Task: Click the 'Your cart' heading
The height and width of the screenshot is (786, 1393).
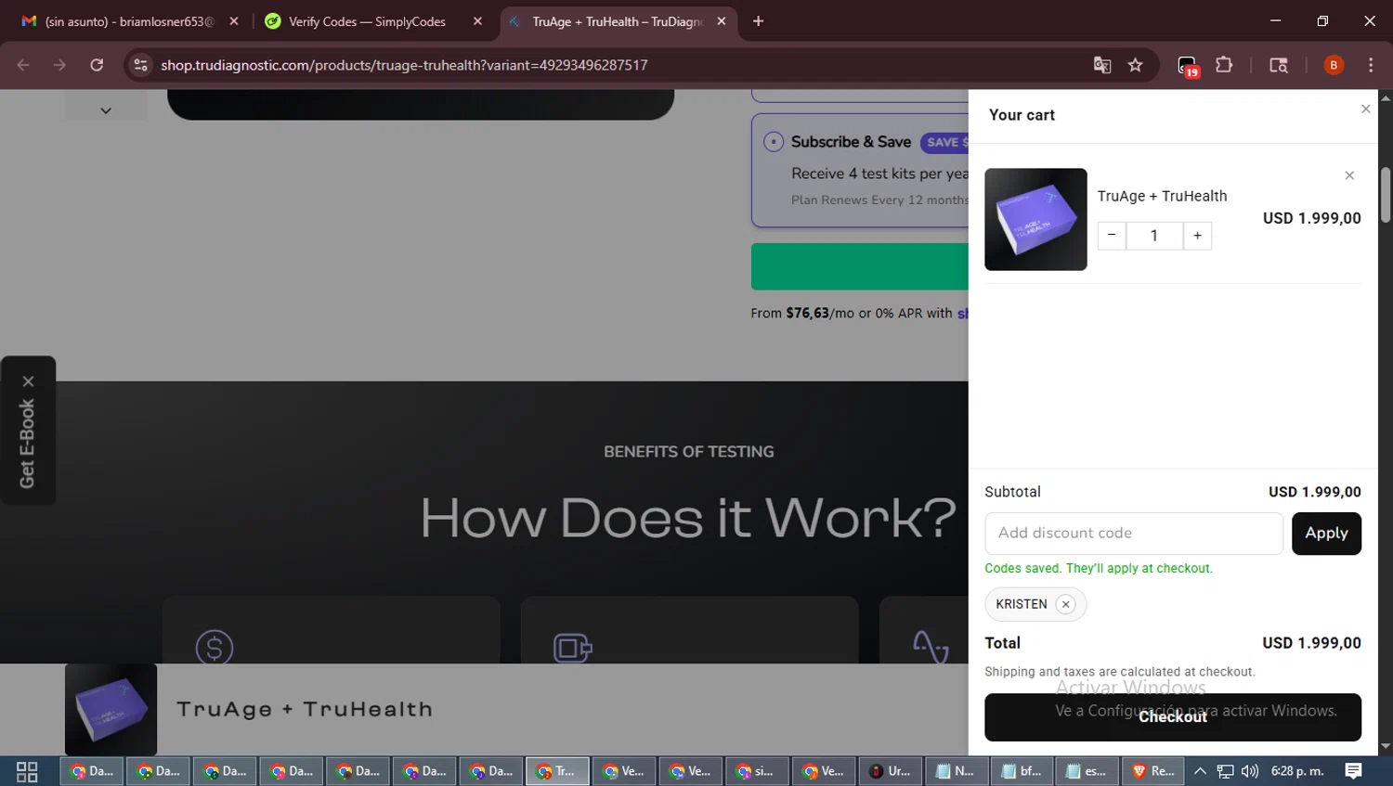Action: pos(1022,115)
